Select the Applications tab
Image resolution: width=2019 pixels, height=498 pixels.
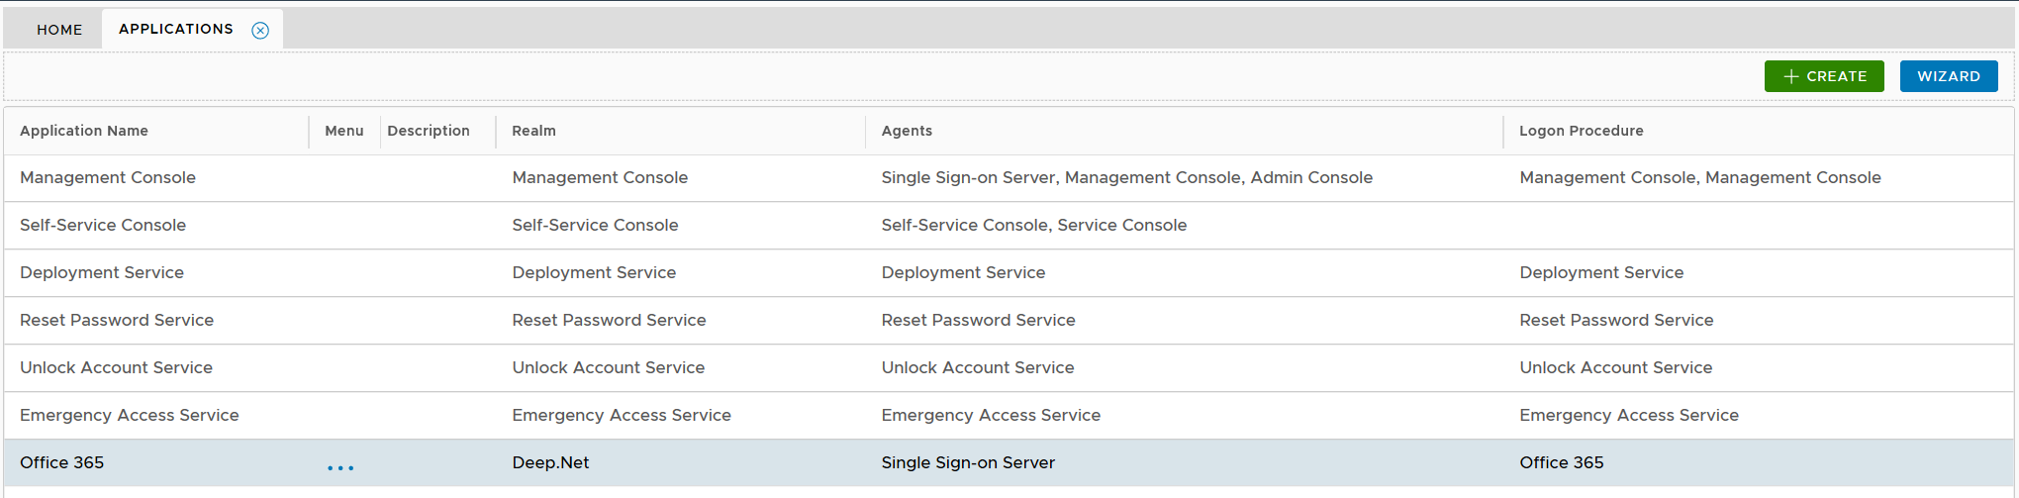(x=175, y=29)
